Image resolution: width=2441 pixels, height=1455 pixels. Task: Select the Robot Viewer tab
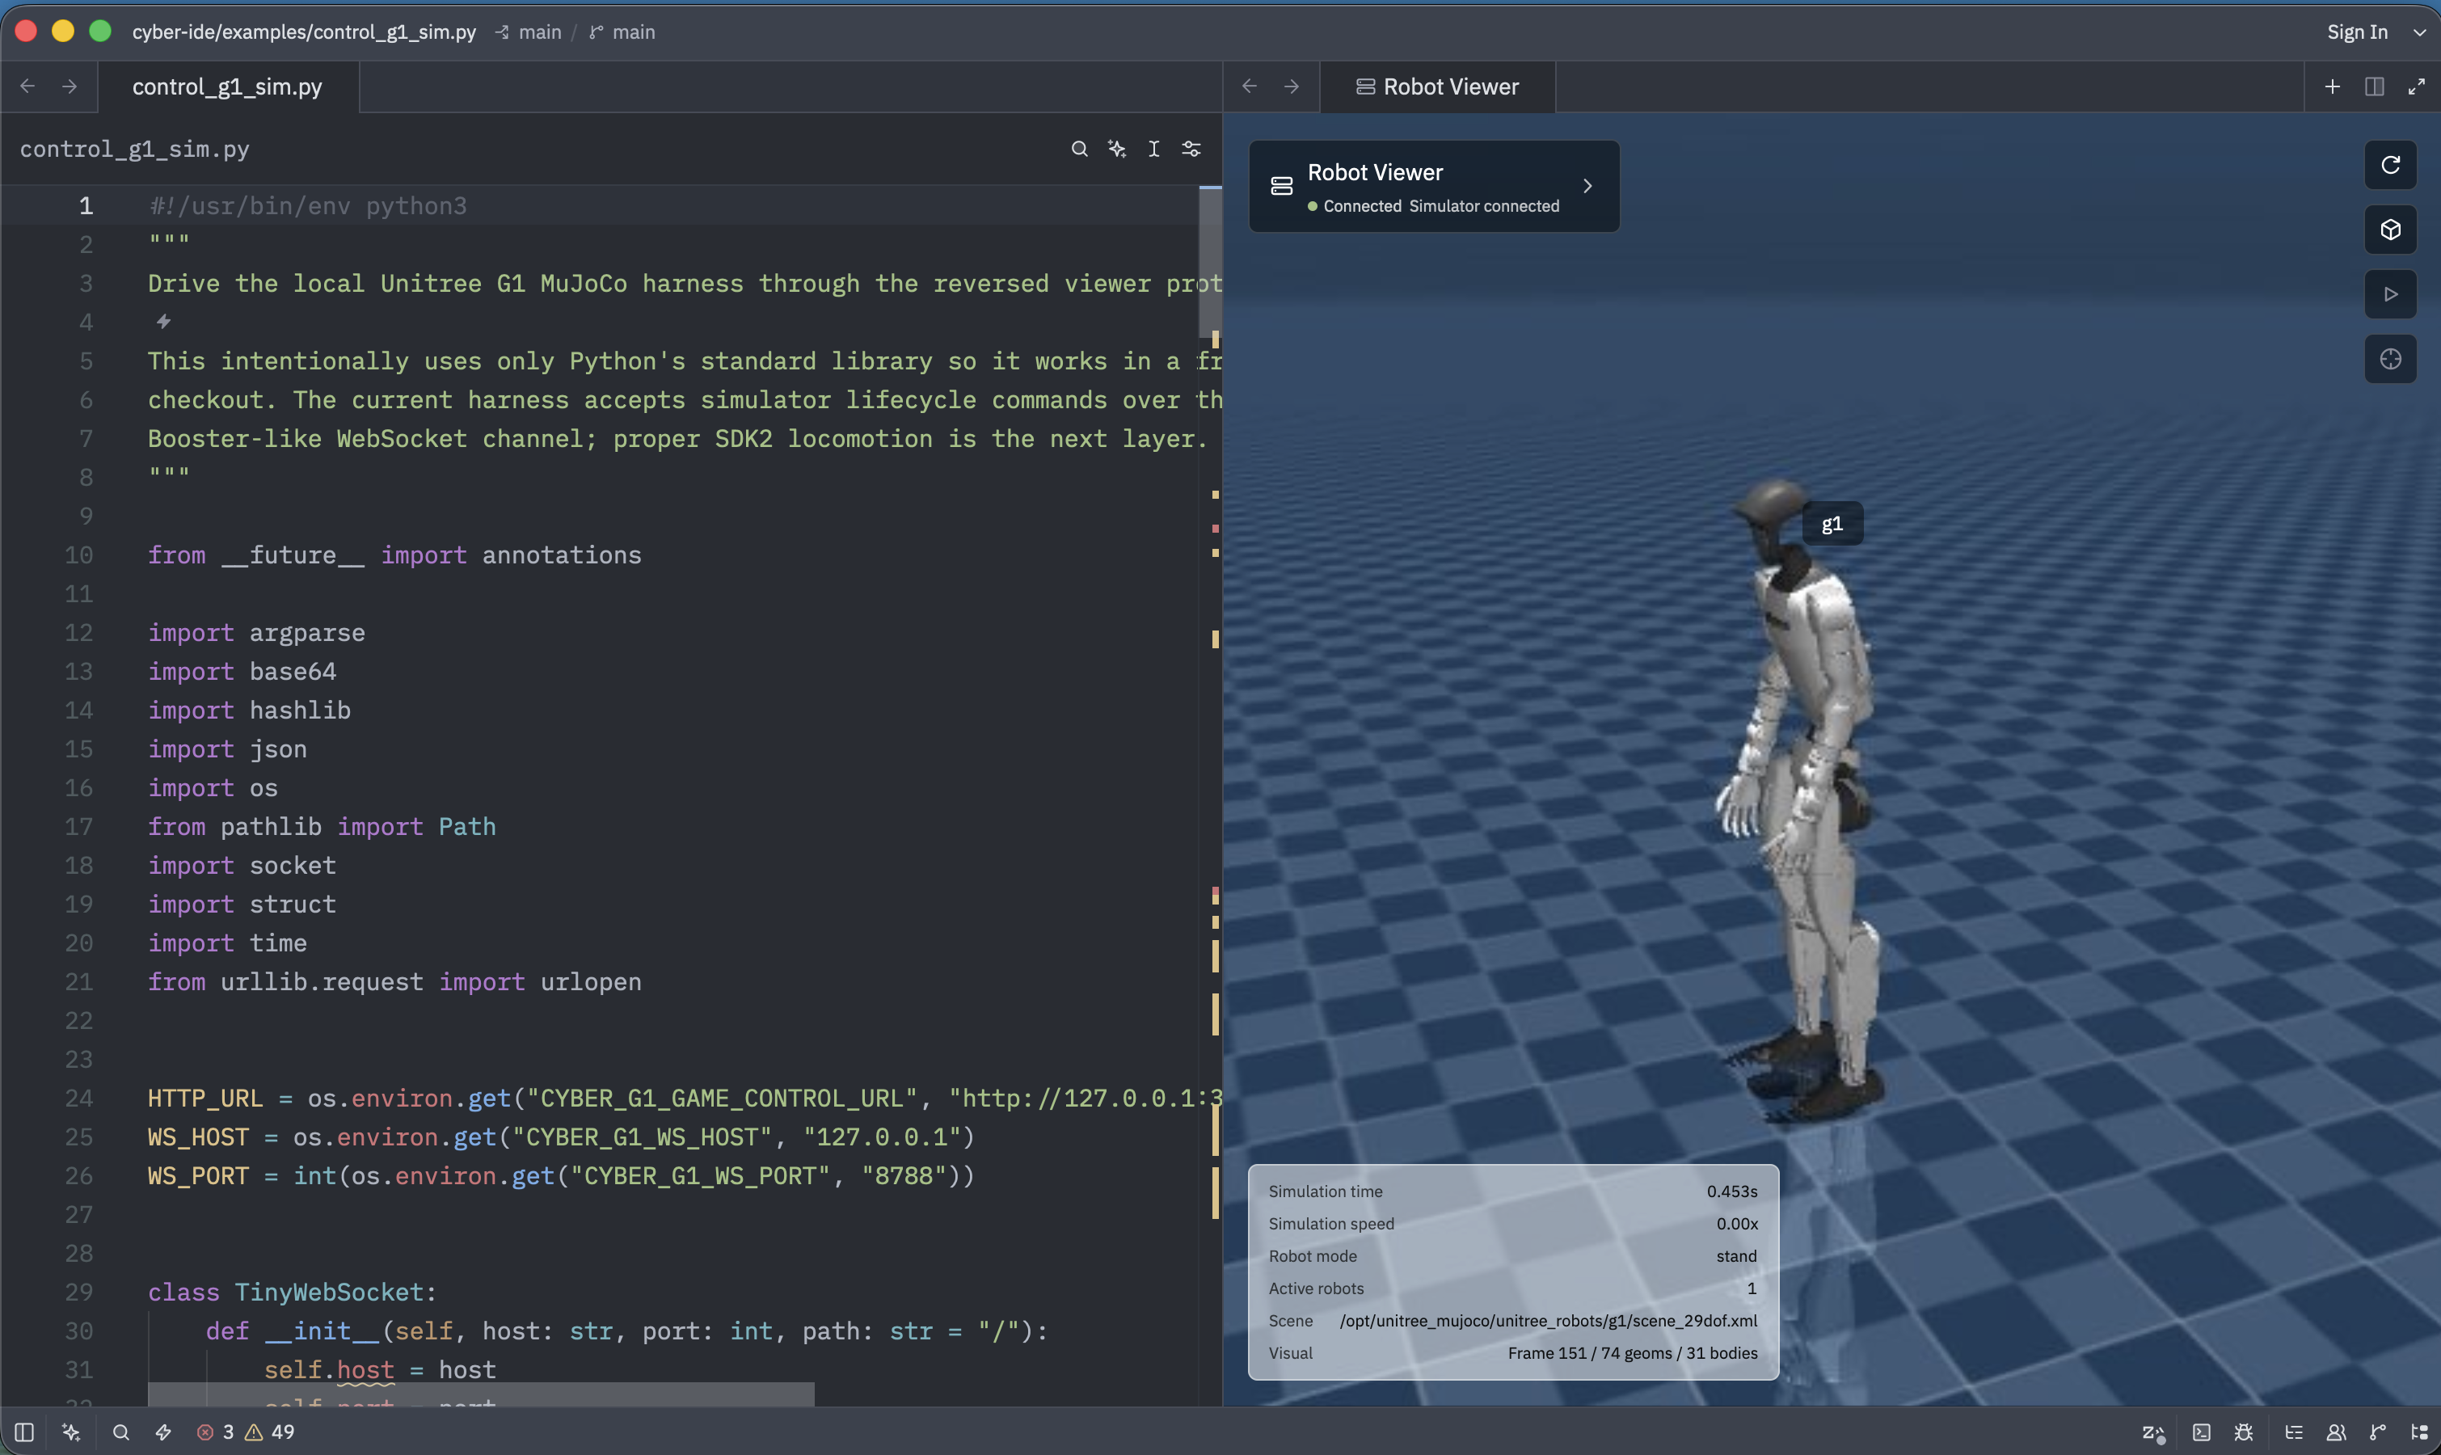[1437, 86]
